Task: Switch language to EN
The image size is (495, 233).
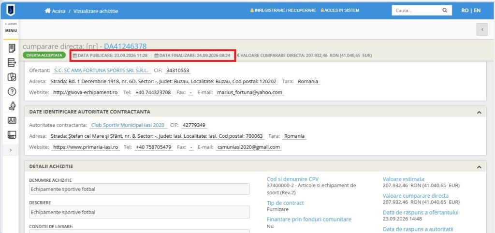Action: pos(477,11)
